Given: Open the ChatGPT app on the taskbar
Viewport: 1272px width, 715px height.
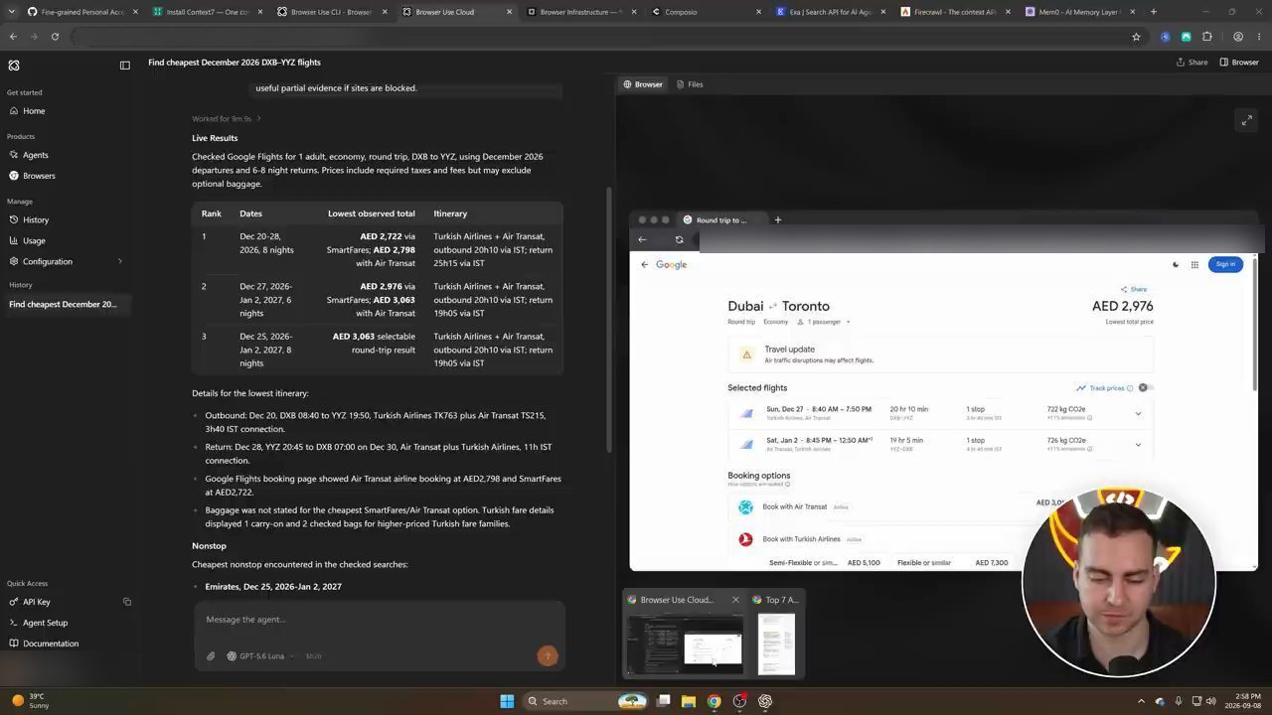Looking at the screenshot, I should pos(765,701).
